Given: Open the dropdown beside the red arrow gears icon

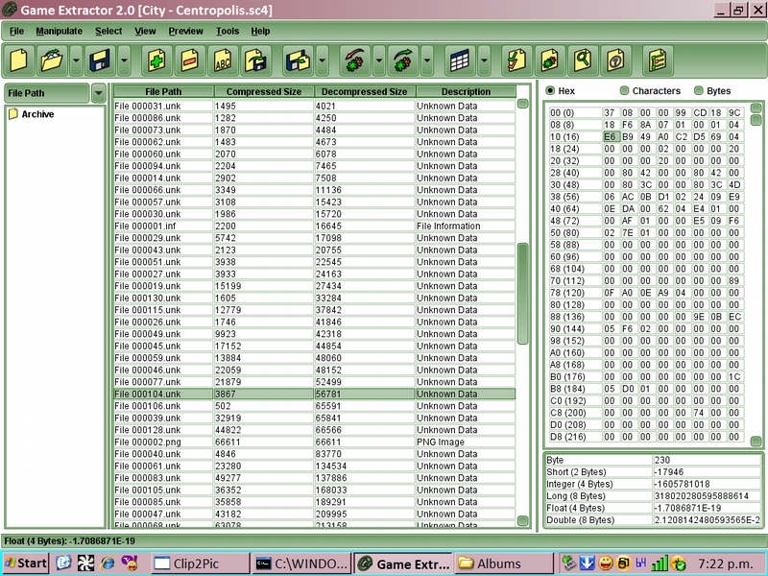Looking at the screenshot, I should click(379, 60).
